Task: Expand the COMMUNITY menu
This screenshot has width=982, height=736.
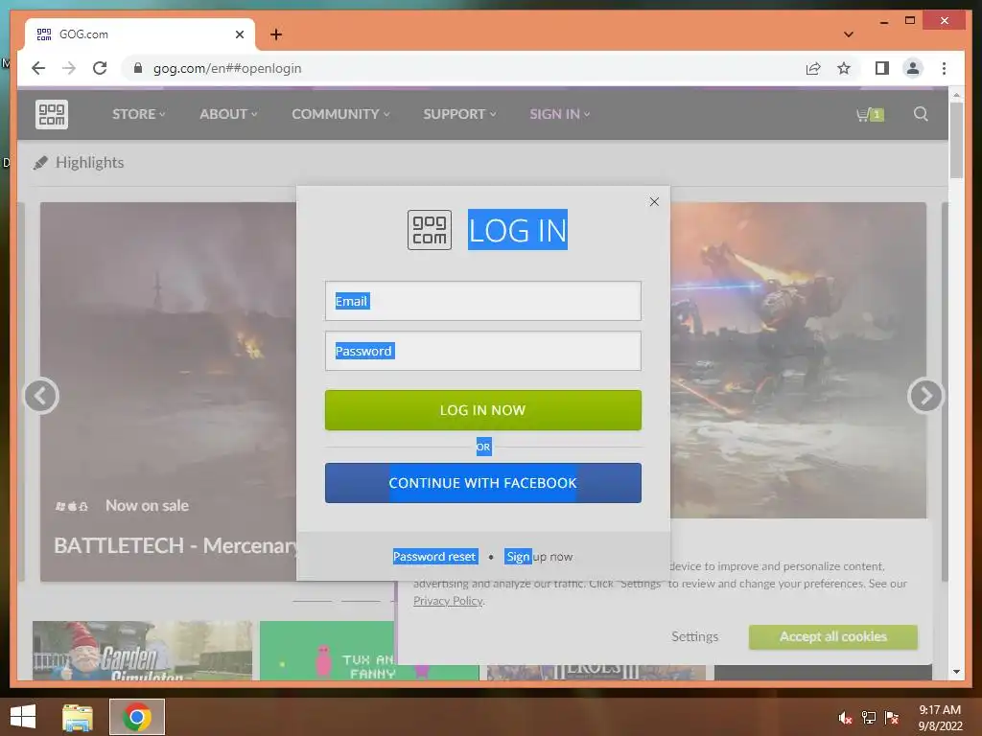Action: 340,114
